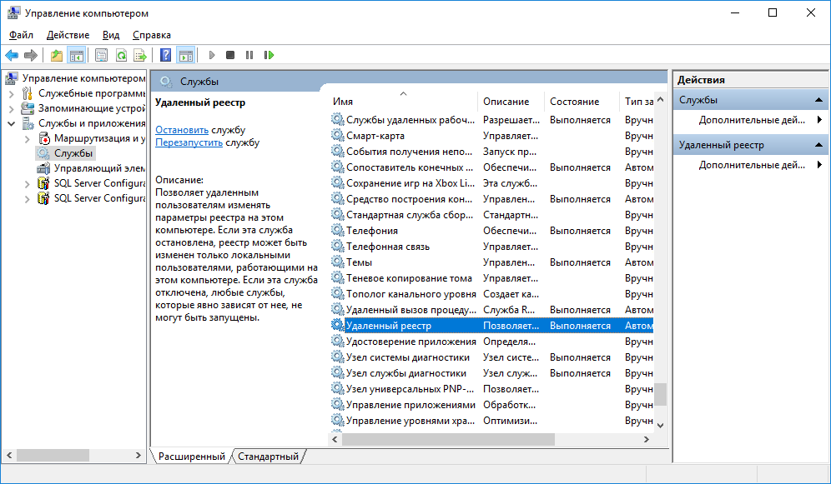Select the Сопоставитель конечных service row
Screen dimensions: 831x484
492,167
